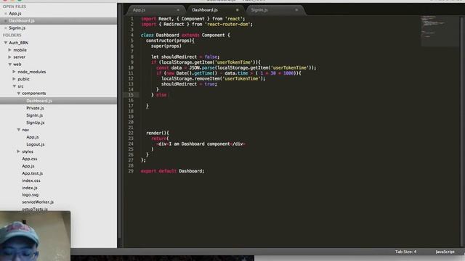Open App.test.js in sidebar
Viewport: 465px width, 261px height.
[x=32, y=173]
